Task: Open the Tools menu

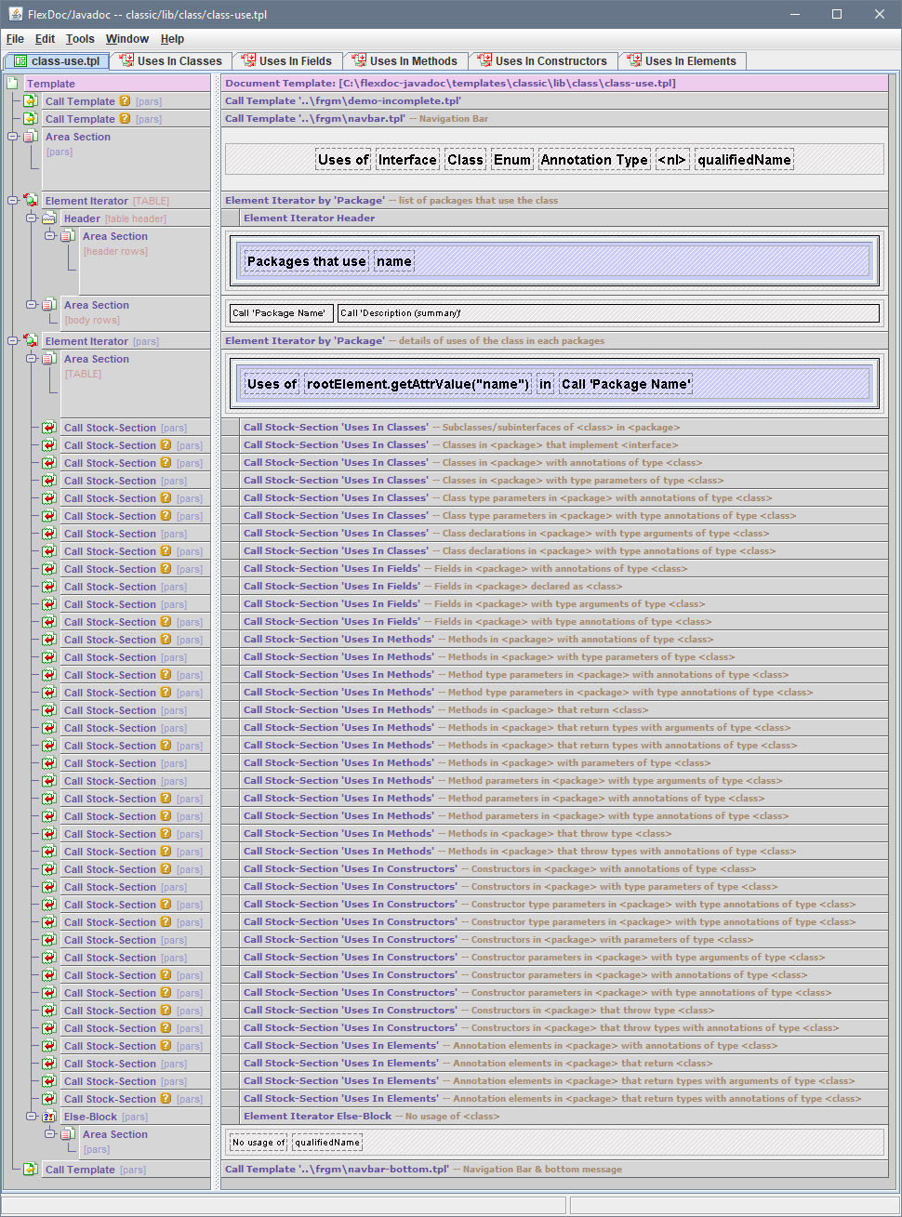Action: (x=80, y=39)
